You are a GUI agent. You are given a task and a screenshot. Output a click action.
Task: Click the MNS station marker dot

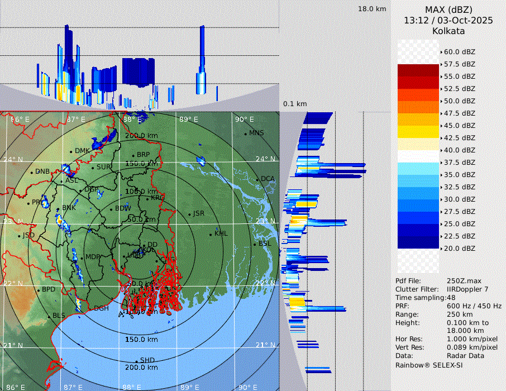coord(246,133)
